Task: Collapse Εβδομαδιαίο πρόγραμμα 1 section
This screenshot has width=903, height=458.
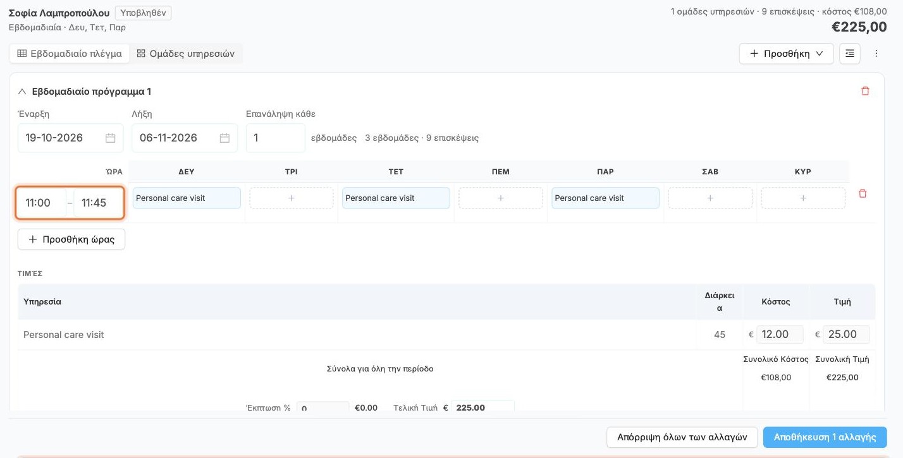Action: 22,92
